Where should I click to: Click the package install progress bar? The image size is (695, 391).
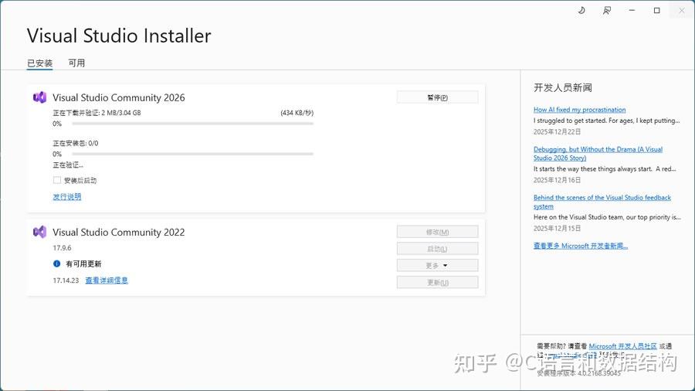(x=192, y=154)
